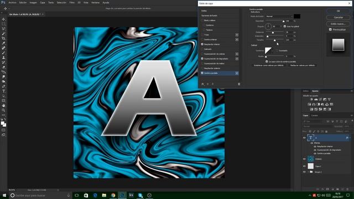Toggle the Usar luz global checkbox
The image size is (354, 199).
285,27
